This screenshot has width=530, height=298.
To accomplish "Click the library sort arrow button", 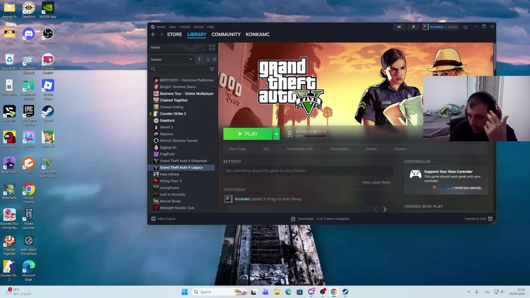I will 199,59.
